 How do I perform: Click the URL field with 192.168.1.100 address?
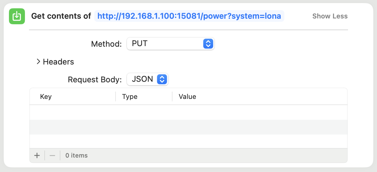tap(189, 16)
